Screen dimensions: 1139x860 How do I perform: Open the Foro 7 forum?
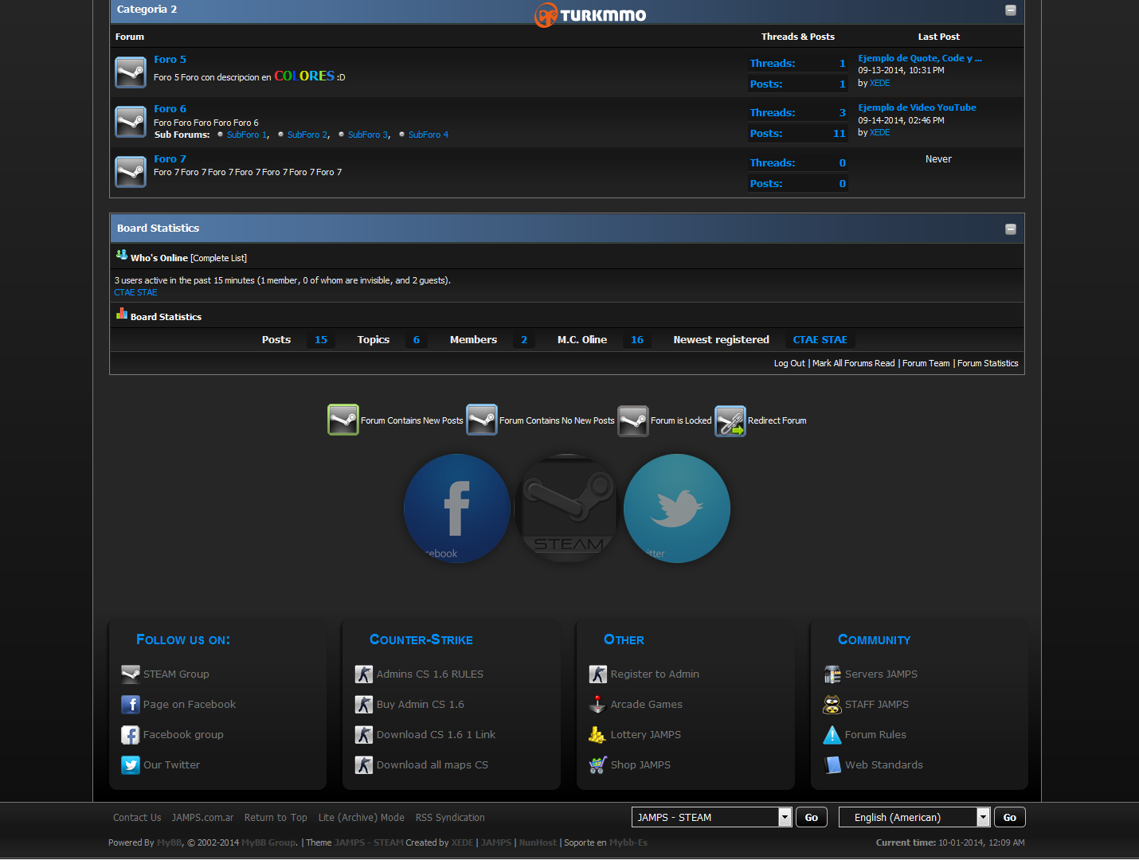click(170, 159)
